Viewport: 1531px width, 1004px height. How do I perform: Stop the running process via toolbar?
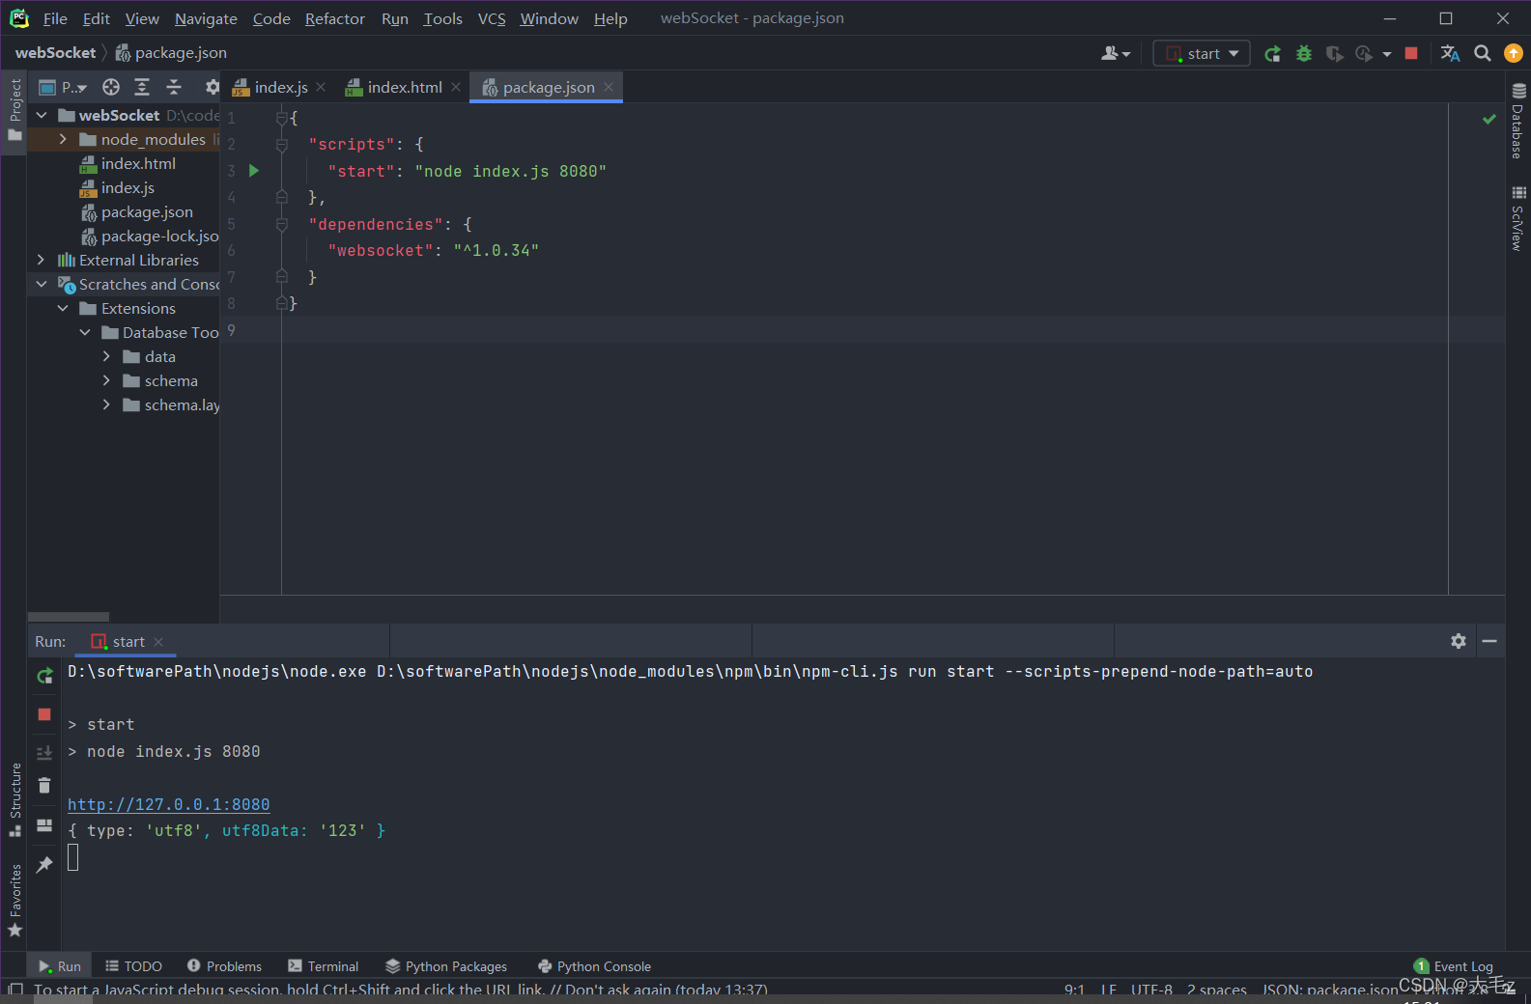[1411, 54]
